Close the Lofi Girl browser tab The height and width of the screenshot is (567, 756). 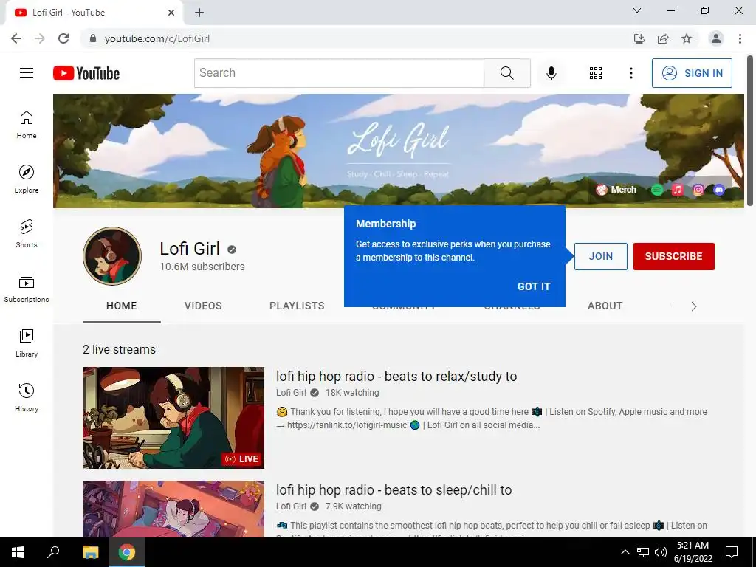point(171,13)
